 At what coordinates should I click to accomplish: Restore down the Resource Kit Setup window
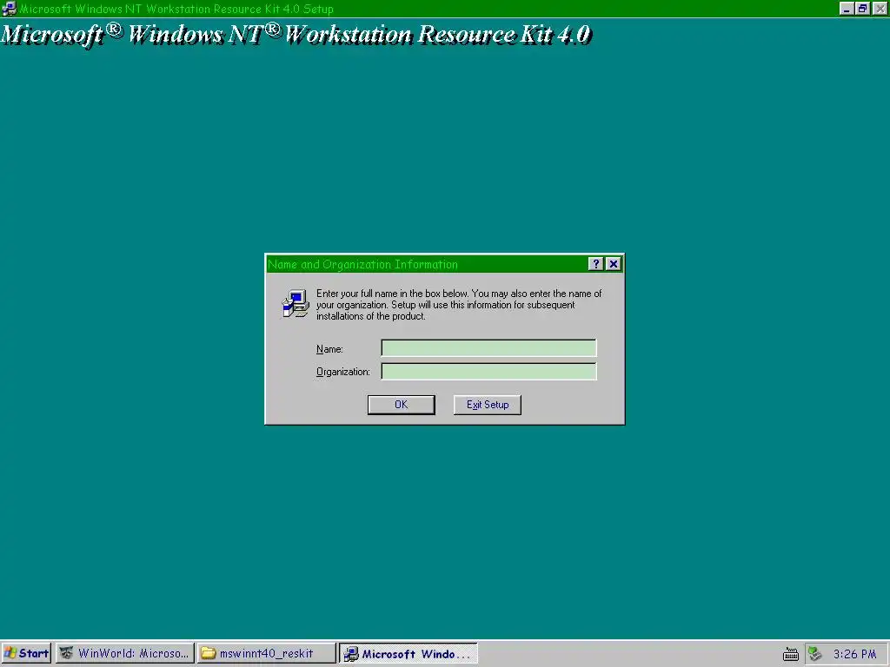coord(863,9)
